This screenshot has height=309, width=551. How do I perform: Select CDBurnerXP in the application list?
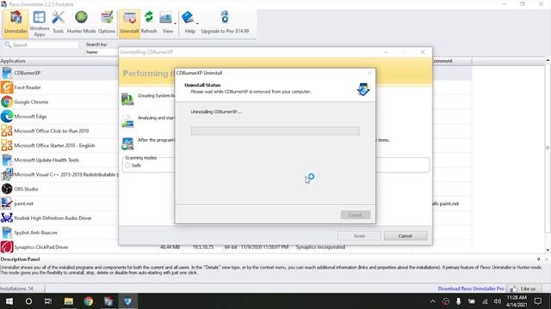click(59, 73)
